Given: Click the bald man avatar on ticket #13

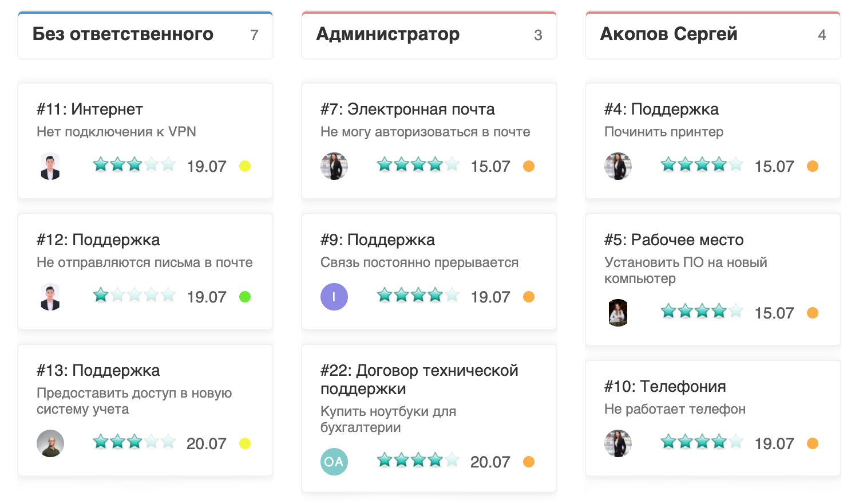Looking at the screenshot, I should coord(50,443).
